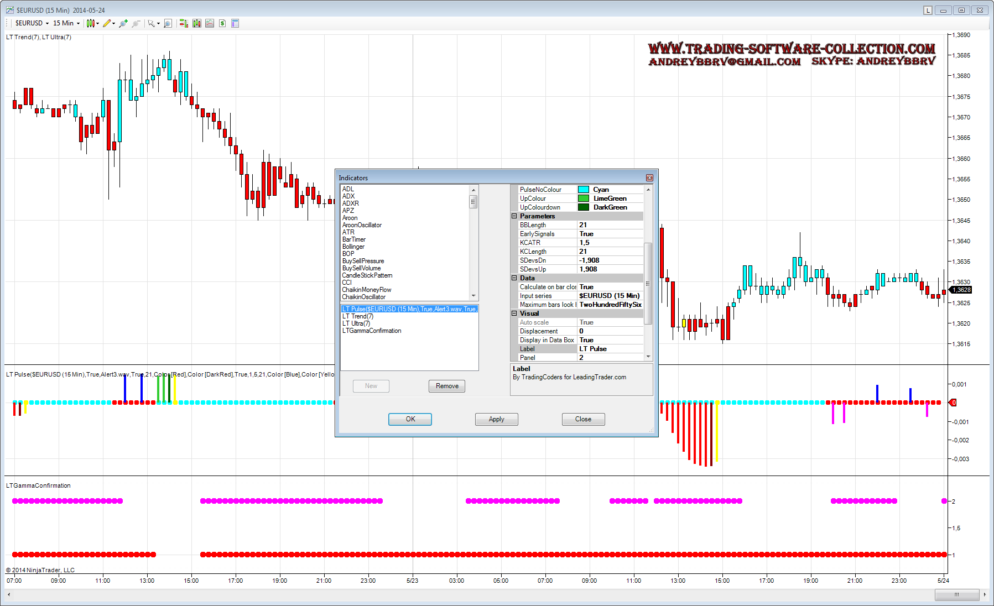Open the indicators line-chart icon
994x606 pixels.
pos(210,23)
